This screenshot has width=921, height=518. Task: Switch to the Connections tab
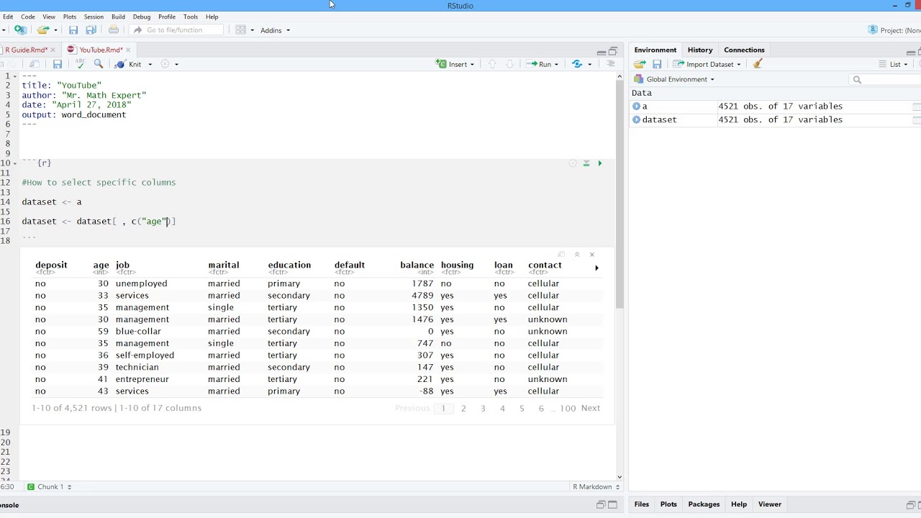744,50
